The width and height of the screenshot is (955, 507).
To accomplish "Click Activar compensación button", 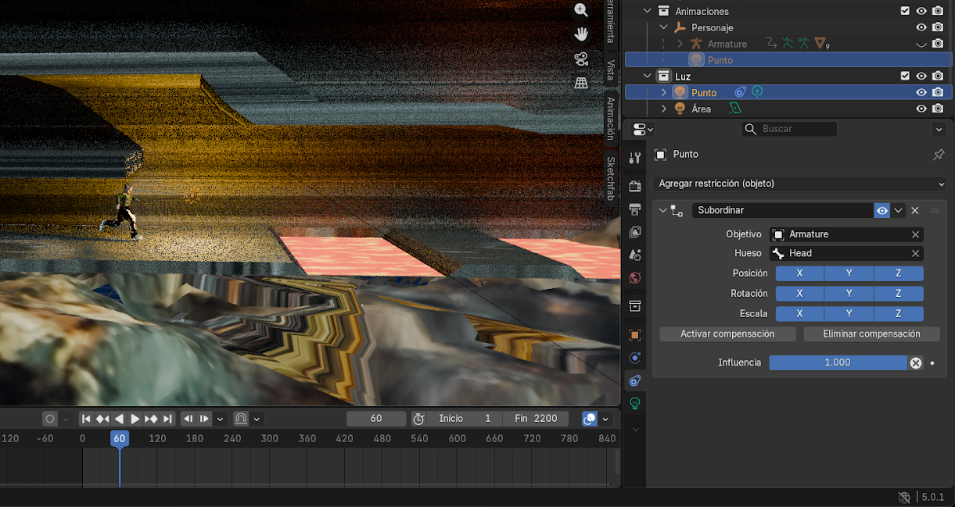I will [727, 334].
